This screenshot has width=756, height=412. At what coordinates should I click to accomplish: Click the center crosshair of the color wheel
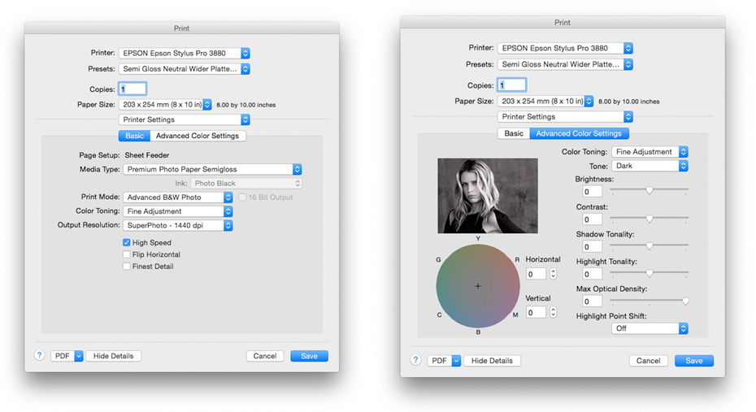478,285
